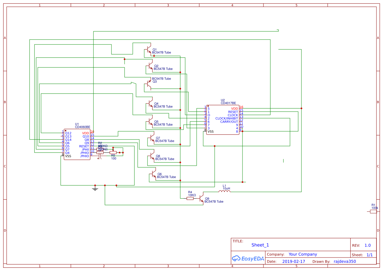The height and width of the screenshot is (271, 384).
Task: Click the Sheet_1 title text
Action: point(260,245)
